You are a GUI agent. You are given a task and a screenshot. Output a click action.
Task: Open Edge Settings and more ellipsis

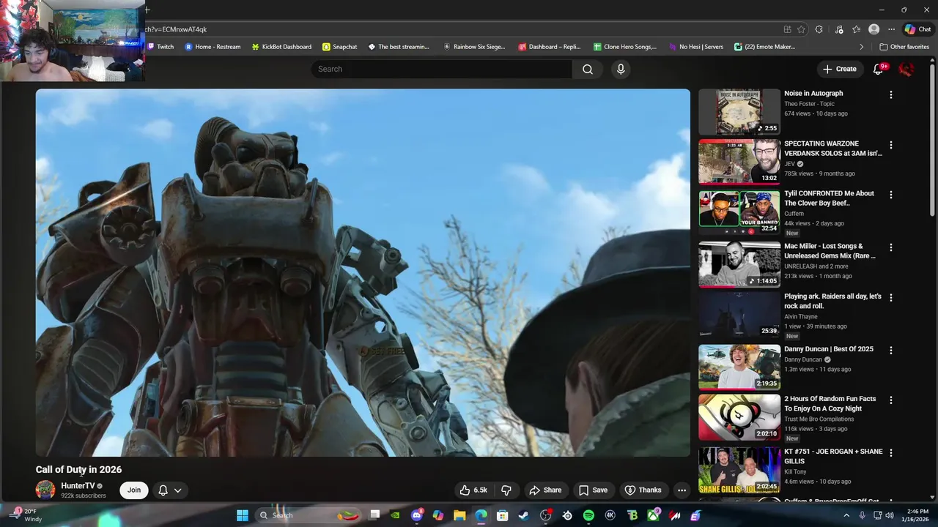891,29
